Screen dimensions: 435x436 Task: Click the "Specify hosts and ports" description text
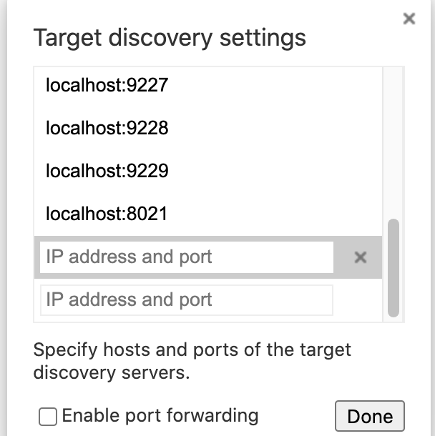point(192,361)
